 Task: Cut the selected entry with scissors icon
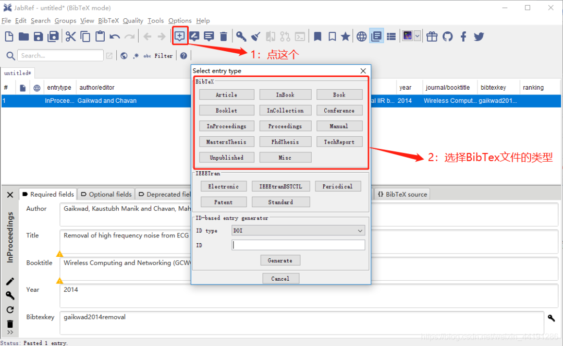pos(71,37)
